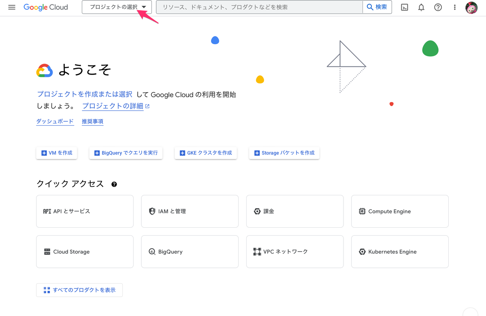Click すべてのプロダクトを表示 button
The width and height of the screenshot is (486, 316).
tap(79, 290)
